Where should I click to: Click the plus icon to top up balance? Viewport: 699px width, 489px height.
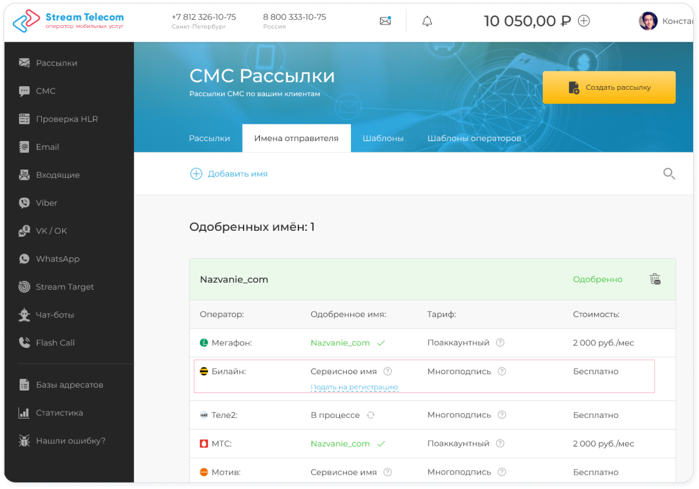click(583, 21)
